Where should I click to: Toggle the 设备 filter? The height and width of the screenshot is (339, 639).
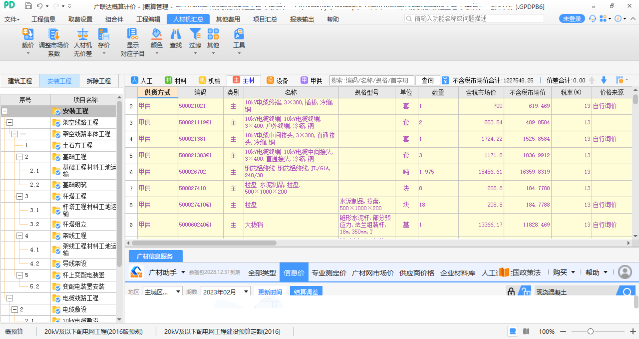tap(278, 81)
